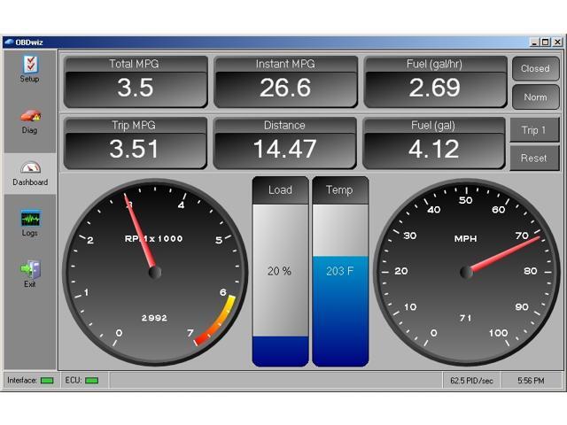Viewport: 567px width, 425px height.
Task: Open the Logs waveform icon
Action: pos(30,219)
